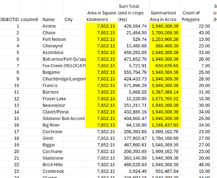
Task: Select the Birch Hills name cell
Action: (x=53, y=165)
